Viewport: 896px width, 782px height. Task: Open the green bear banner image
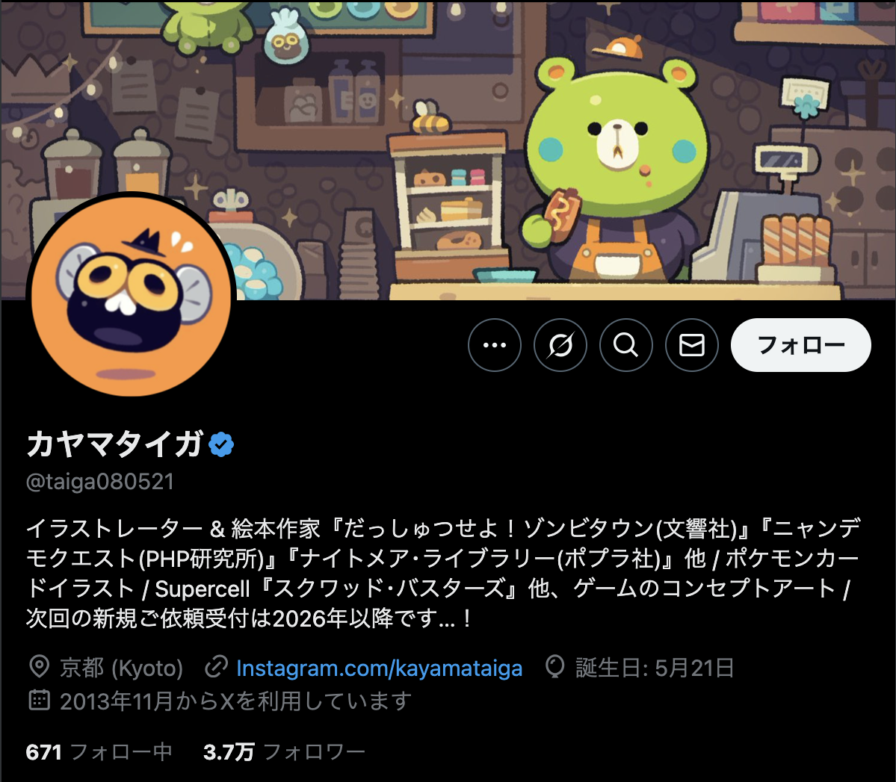click(x=448, y=149)
